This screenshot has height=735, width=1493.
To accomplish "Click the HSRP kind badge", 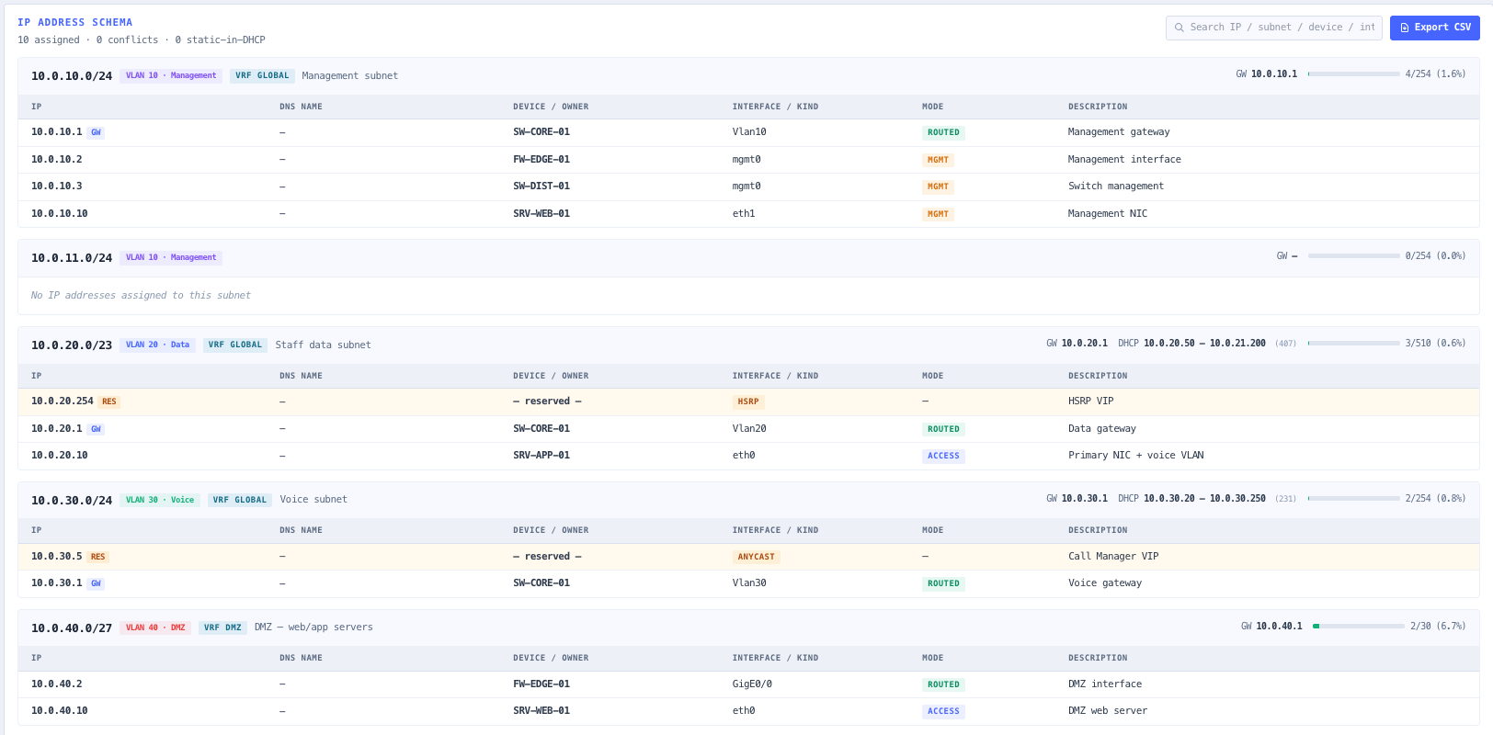I will click(x=748, y=402).
